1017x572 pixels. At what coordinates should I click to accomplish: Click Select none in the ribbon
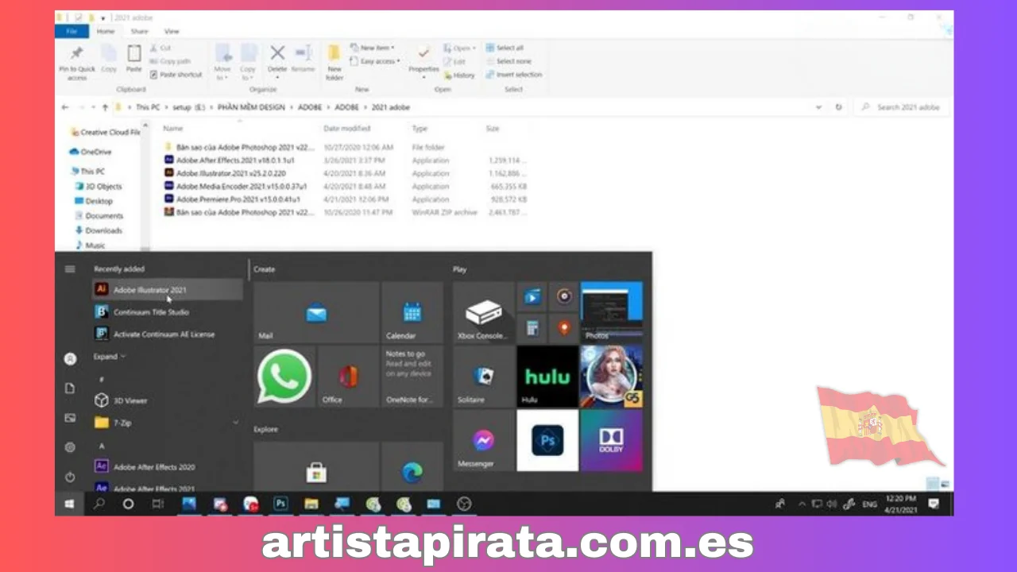pos(507,61)
